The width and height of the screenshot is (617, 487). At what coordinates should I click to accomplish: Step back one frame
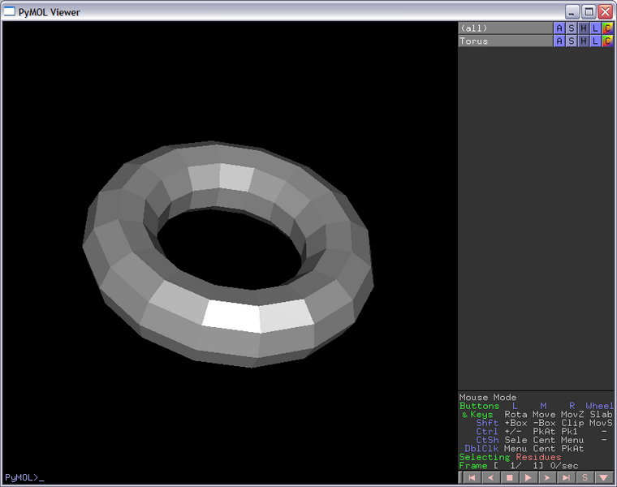tap(490, 478)
